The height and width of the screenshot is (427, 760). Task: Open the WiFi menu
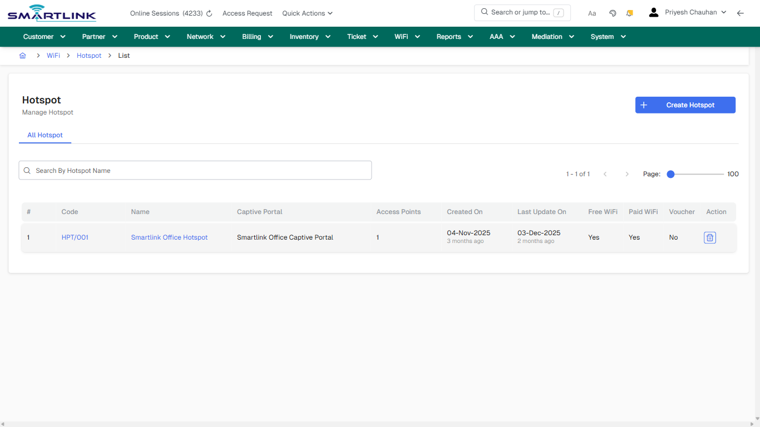tap(407, 36)
